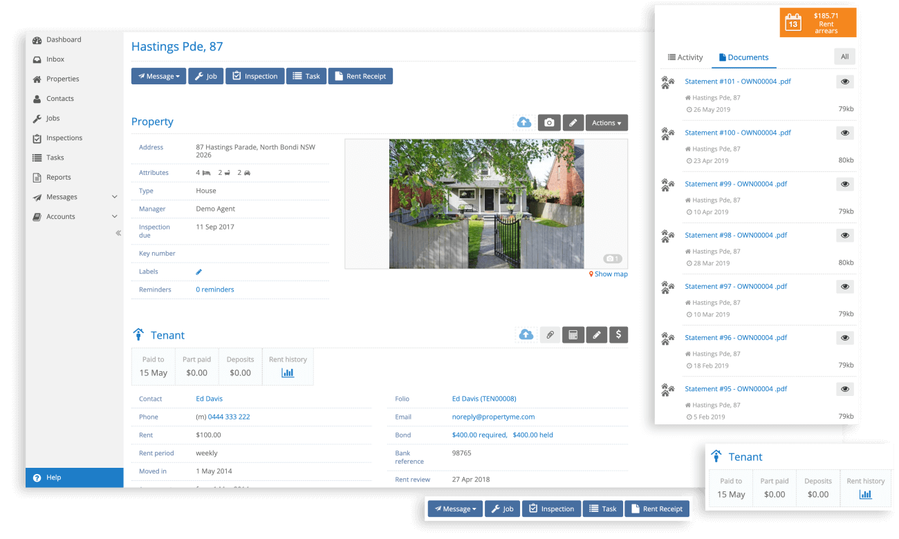Click the property house photo

pos(486,204)
